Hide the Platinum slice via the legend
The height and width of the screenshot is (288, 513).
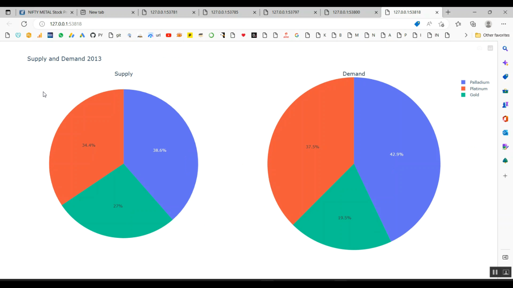coord(478,88)
